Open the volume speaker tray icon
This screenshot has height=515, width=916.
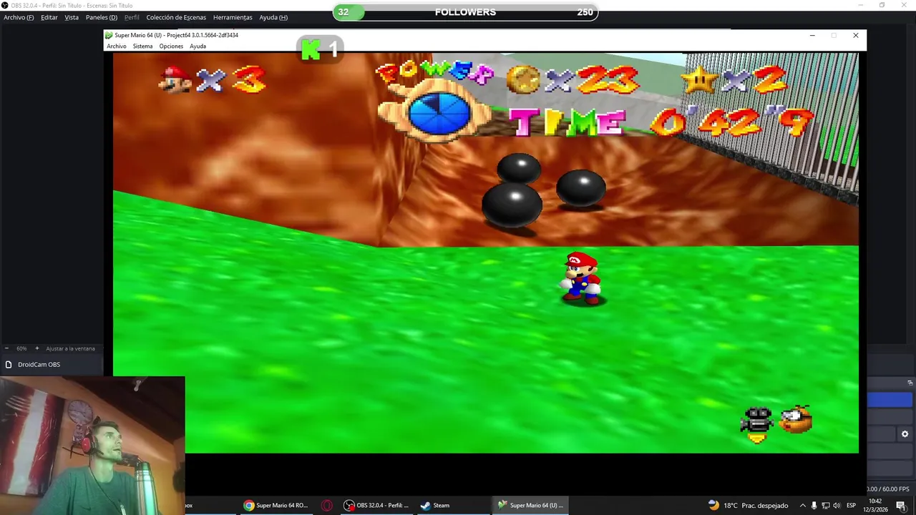837,505
